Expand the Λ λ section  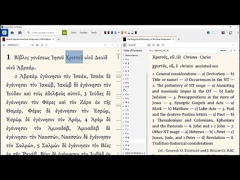[x=123, y=98]
